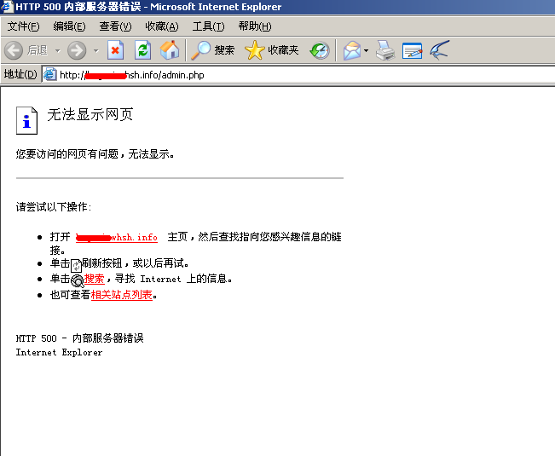Open the 收藏夹 favorites star button
This screenshot has height=456, width=555.
[x=271, y=50]
